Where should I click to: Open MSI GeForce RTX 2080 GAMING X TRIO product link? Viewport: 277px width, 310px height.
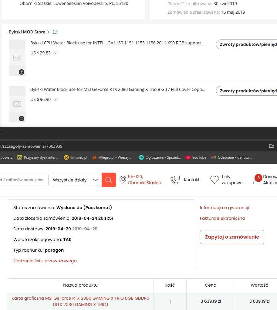(x=80, y=301)
